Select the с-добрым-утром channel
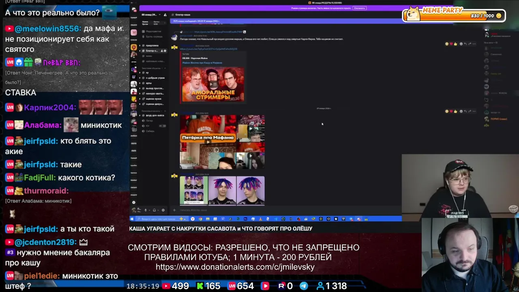The height and width of the screenshot is (292, 519). click(x=153, y=78)
